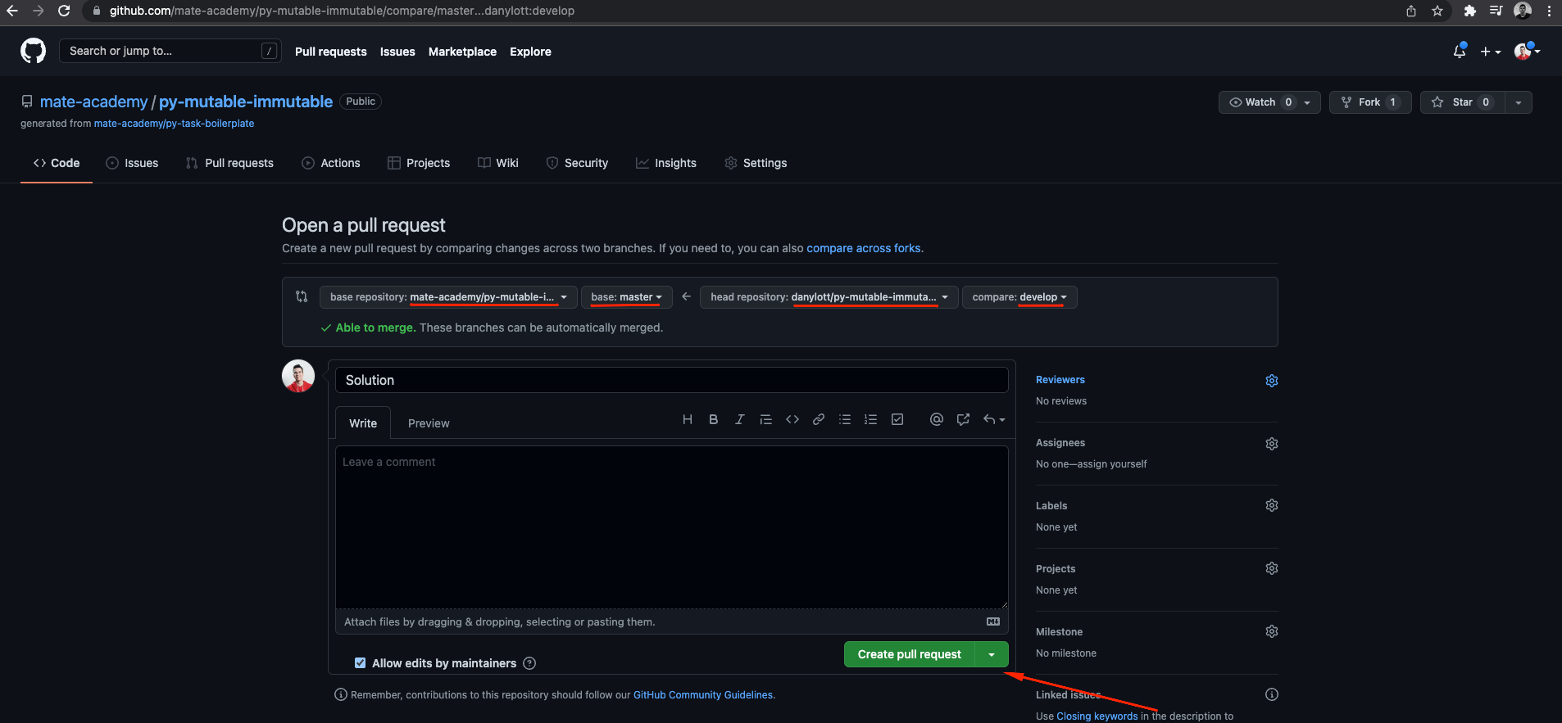Open the Reviewers gear settings
The width and height of the screenshot is (1562, 723).
1271,381
